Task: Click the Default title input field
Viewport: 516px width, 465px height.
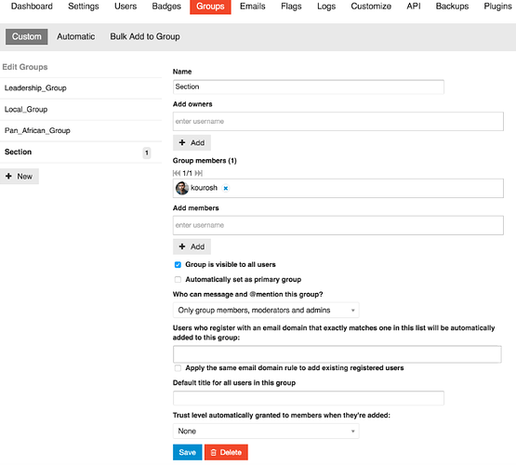Action: pos(309,398)
